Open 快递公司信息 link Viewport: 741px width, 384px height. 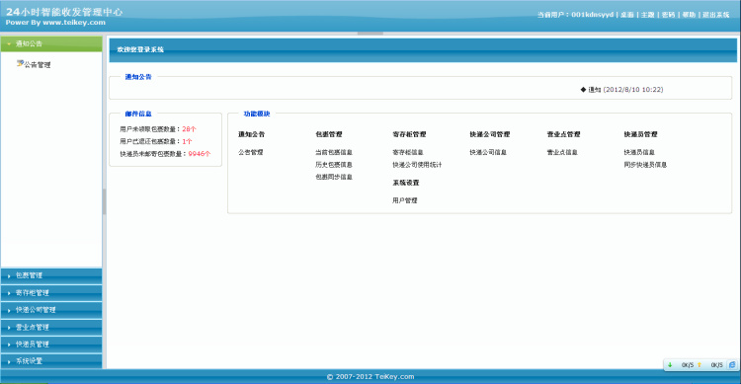(x=488, y=152)
